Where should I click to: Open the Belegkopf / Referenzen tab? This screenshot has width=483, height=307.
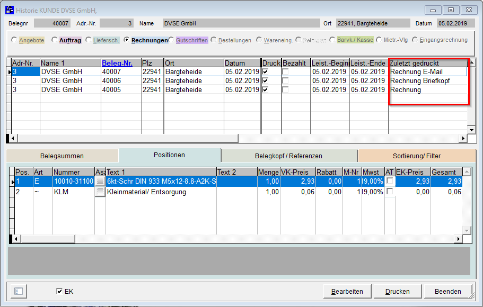click(x=289, y=156)
